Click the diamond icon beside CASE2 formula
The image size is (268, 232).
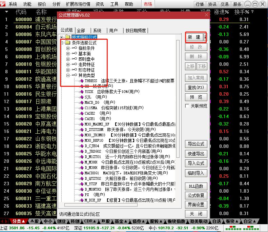click(82, 113)
